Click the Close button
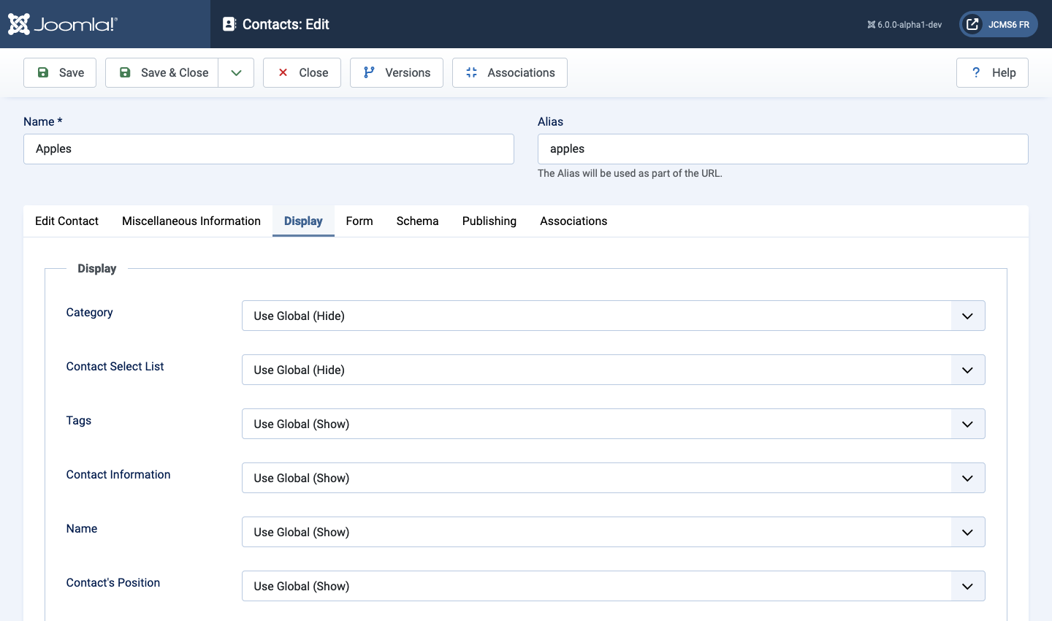 coord(302,72)
